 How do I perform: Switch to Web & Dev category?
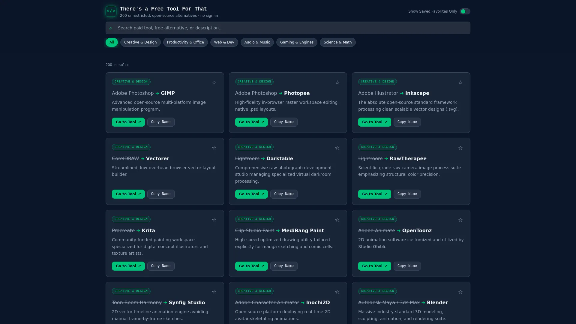click(x=224, y=42)
